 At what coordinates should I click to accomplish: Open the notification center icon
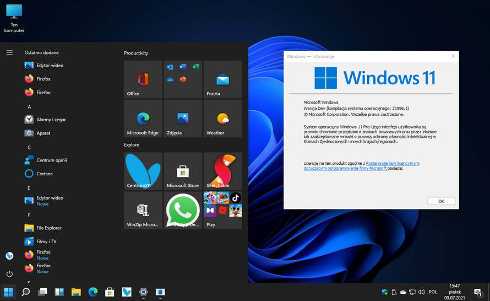478,293
